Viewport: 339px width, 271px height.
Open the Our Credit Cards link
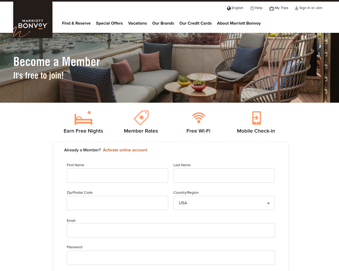tap(195, 23)
